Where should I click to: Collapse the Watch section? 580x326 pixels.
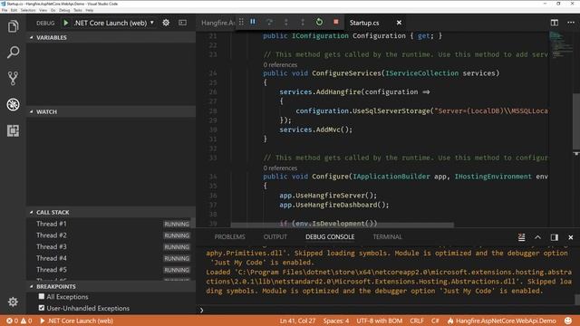[x=111, y=111]
